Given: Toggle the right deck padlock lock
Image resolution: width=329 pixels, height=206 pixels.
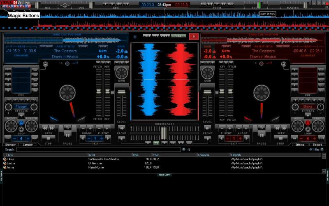Looking at the screenshot, I should (283, 64).
